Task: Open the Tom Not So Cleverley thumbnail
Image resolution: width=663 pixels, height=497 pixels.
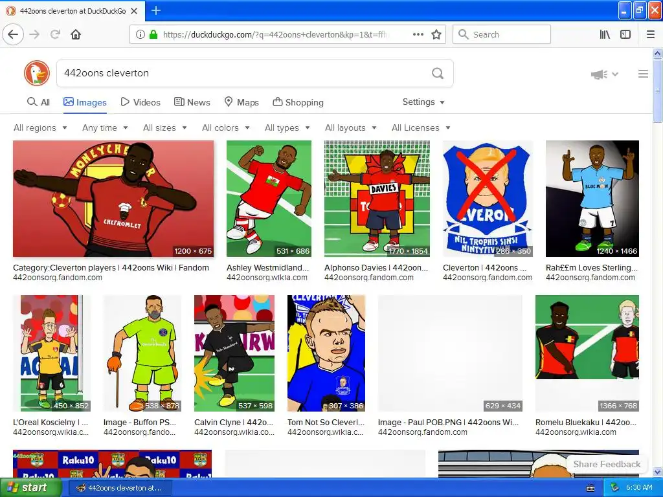Action: click(x=326, y=353)
